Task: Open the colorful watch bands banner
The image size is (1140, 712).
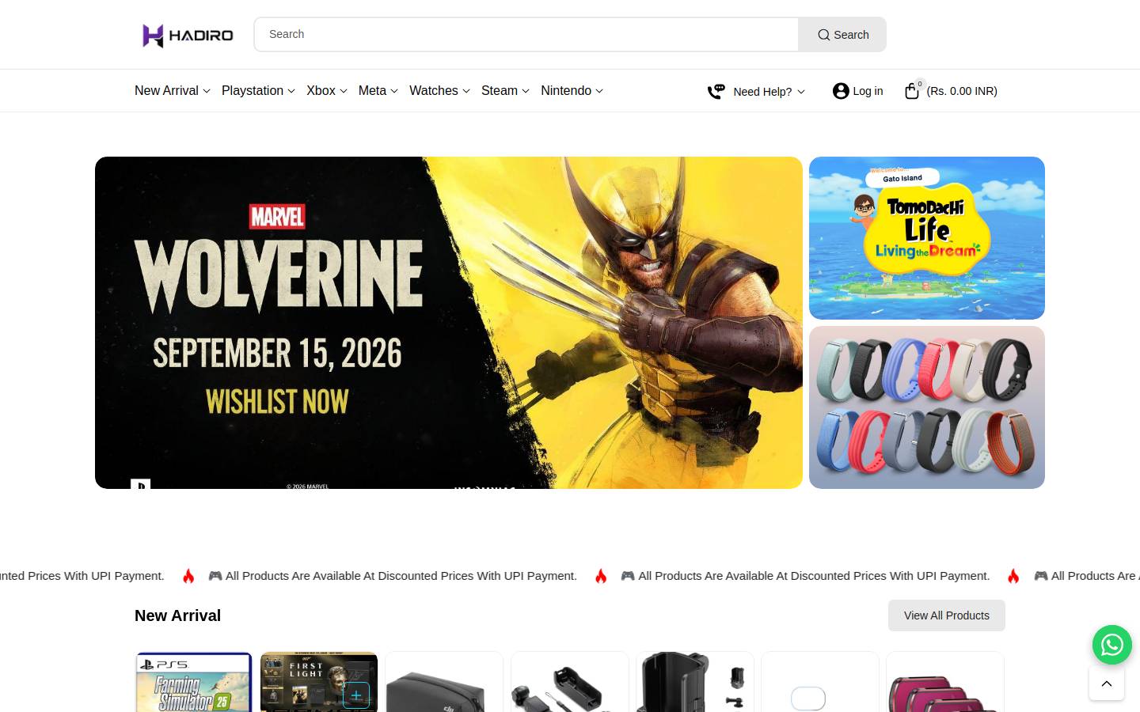Action: point(927,407)
